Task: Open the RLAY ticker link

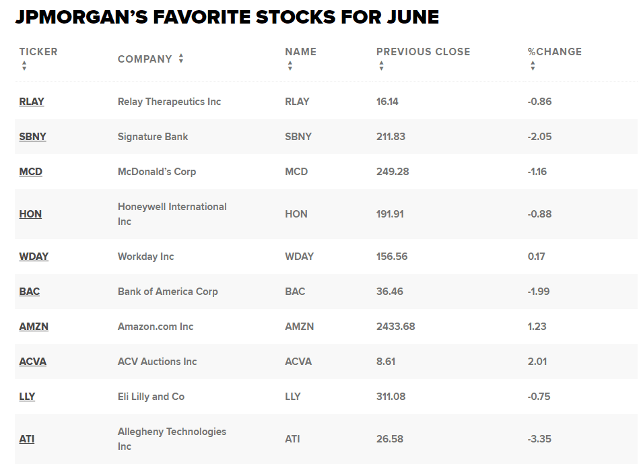Action: (x=32, y=102)
